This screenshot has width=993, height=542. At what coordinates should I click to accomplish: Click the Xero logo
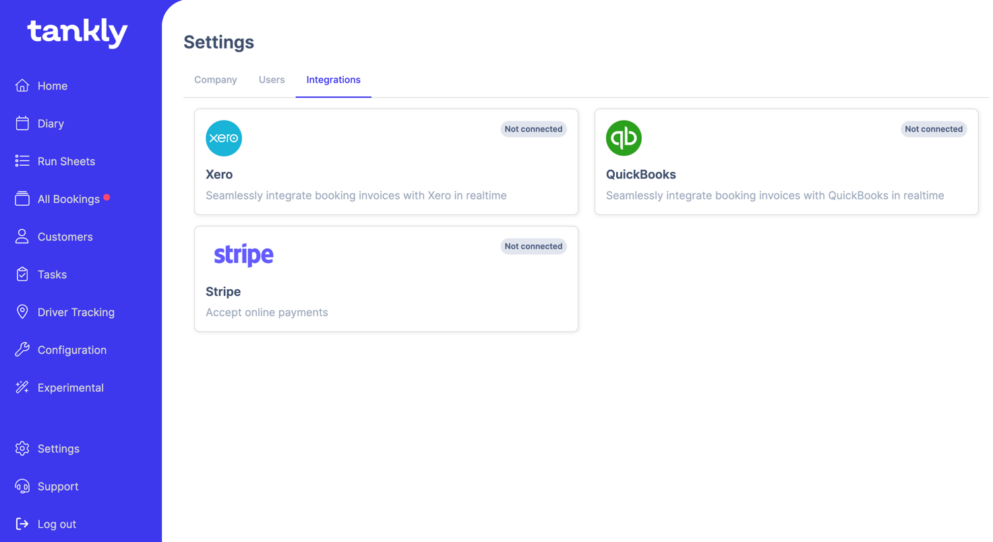point(224,138)
